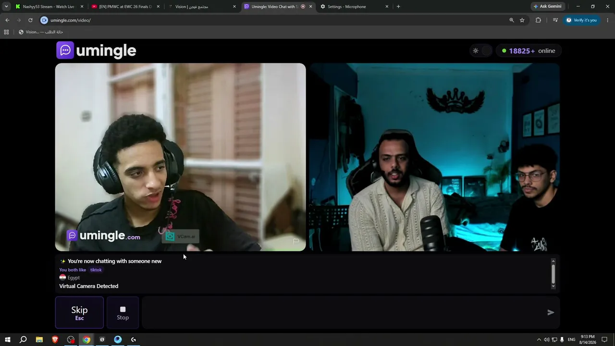The width and height of the screenshot is (615, 346).
Task: Show hidden system tray icons
Action: (x=539, y=340)
